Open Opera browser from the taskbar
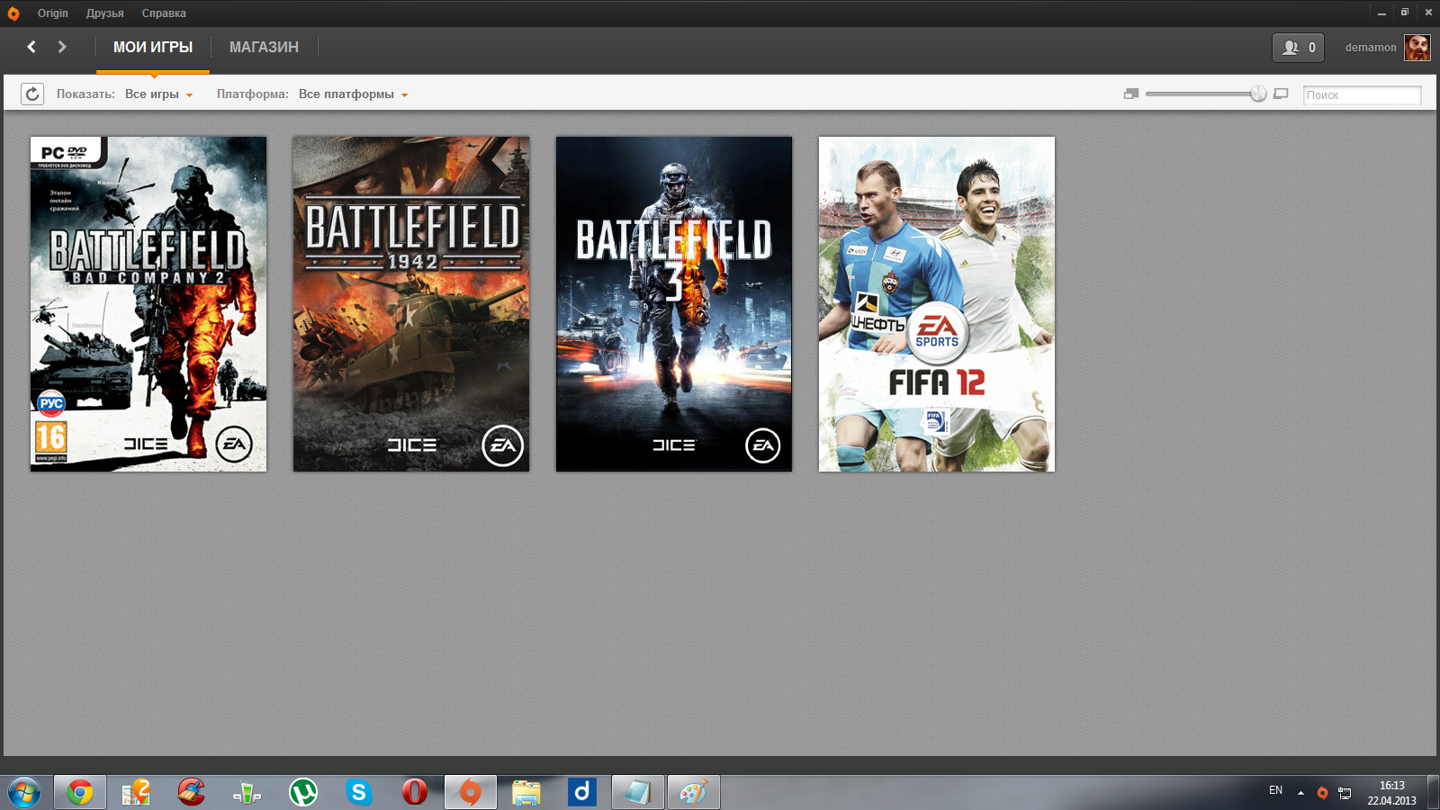Screen dimensions: 1440x810 tap(415, 793)
